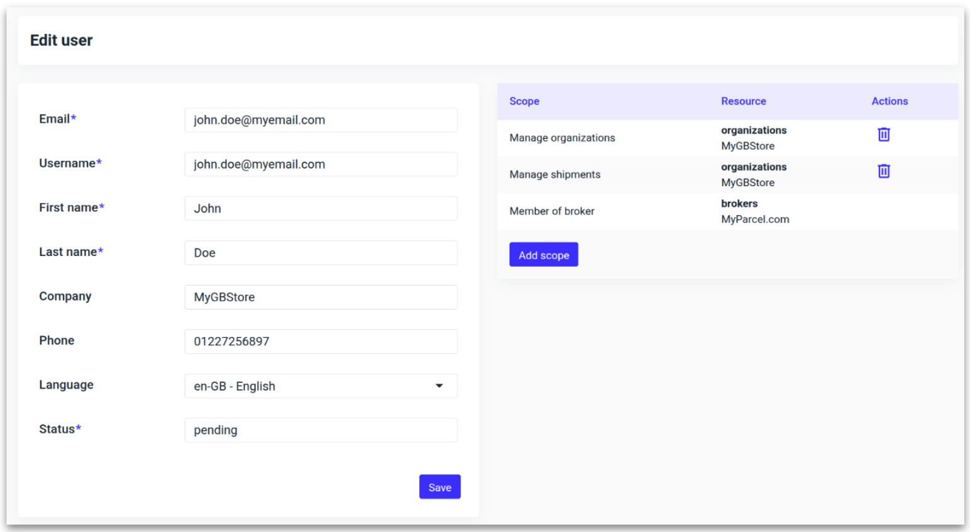
Task: Click the Manage organizations scope text
Action: [x=562, y=138]
